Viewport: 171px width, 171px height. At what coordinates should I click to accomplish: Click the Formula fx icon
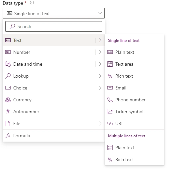coord(8,136)
